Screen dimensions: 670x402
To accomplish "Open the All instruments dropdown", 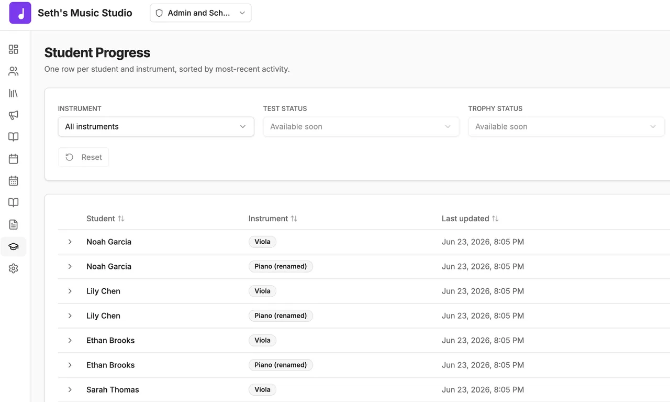I will pos(156,126).
